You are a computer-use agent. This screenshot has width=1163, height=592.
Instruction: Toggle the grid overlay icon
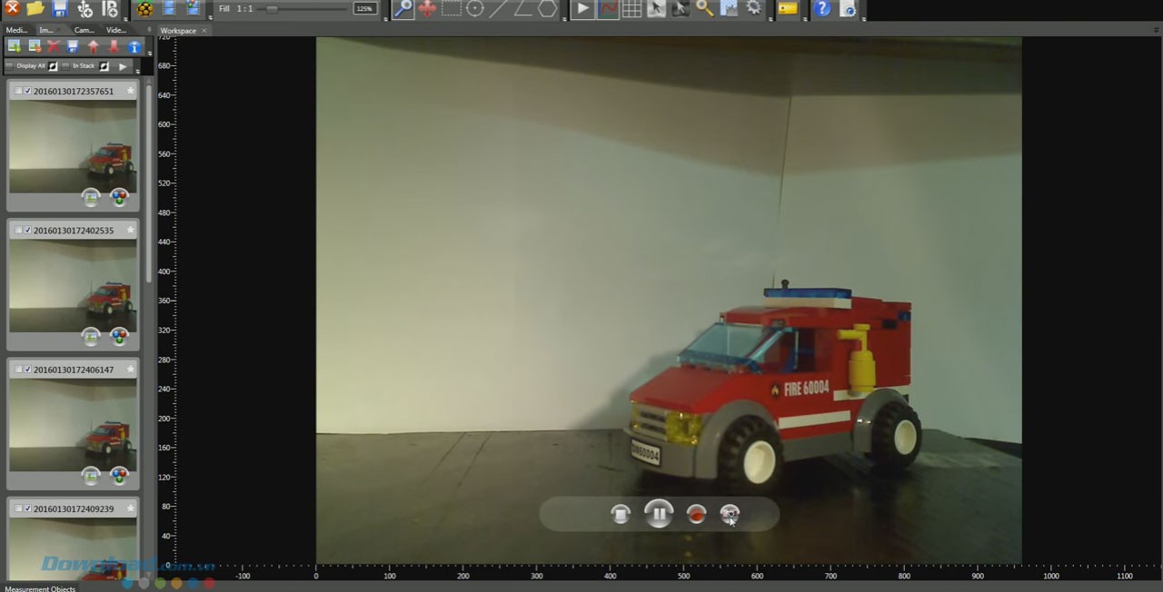click(631, 9)
